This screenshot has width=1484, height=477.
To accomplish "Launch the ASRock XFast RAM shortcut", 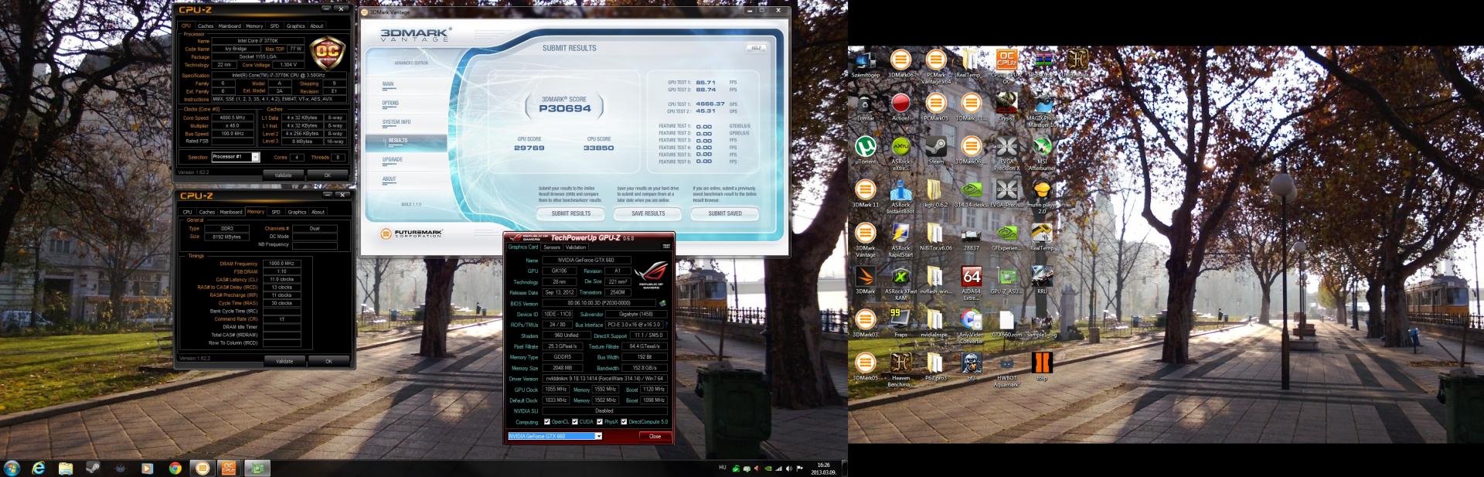I will 900,283.
